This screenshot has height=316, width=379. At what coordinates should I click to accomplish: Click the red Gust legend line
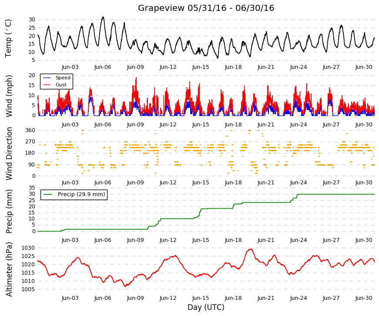click(x=47, y=85)
